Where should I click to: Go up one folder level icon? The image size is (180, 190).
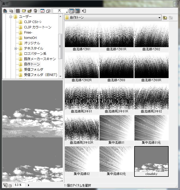pyautogui.click(x=165, y=18)
